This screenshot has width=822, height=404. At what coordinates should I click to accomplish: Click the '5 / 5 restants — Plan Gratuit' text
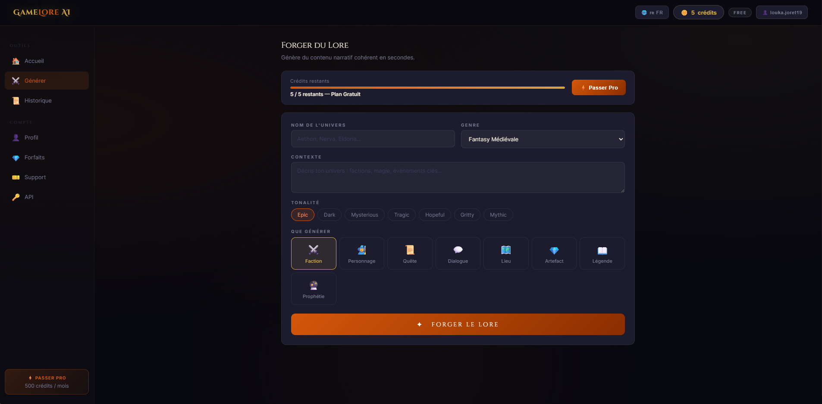point(325,94)
